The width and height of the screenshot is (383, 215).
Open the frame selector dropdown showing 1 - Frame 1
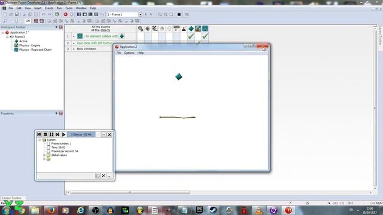141,14
